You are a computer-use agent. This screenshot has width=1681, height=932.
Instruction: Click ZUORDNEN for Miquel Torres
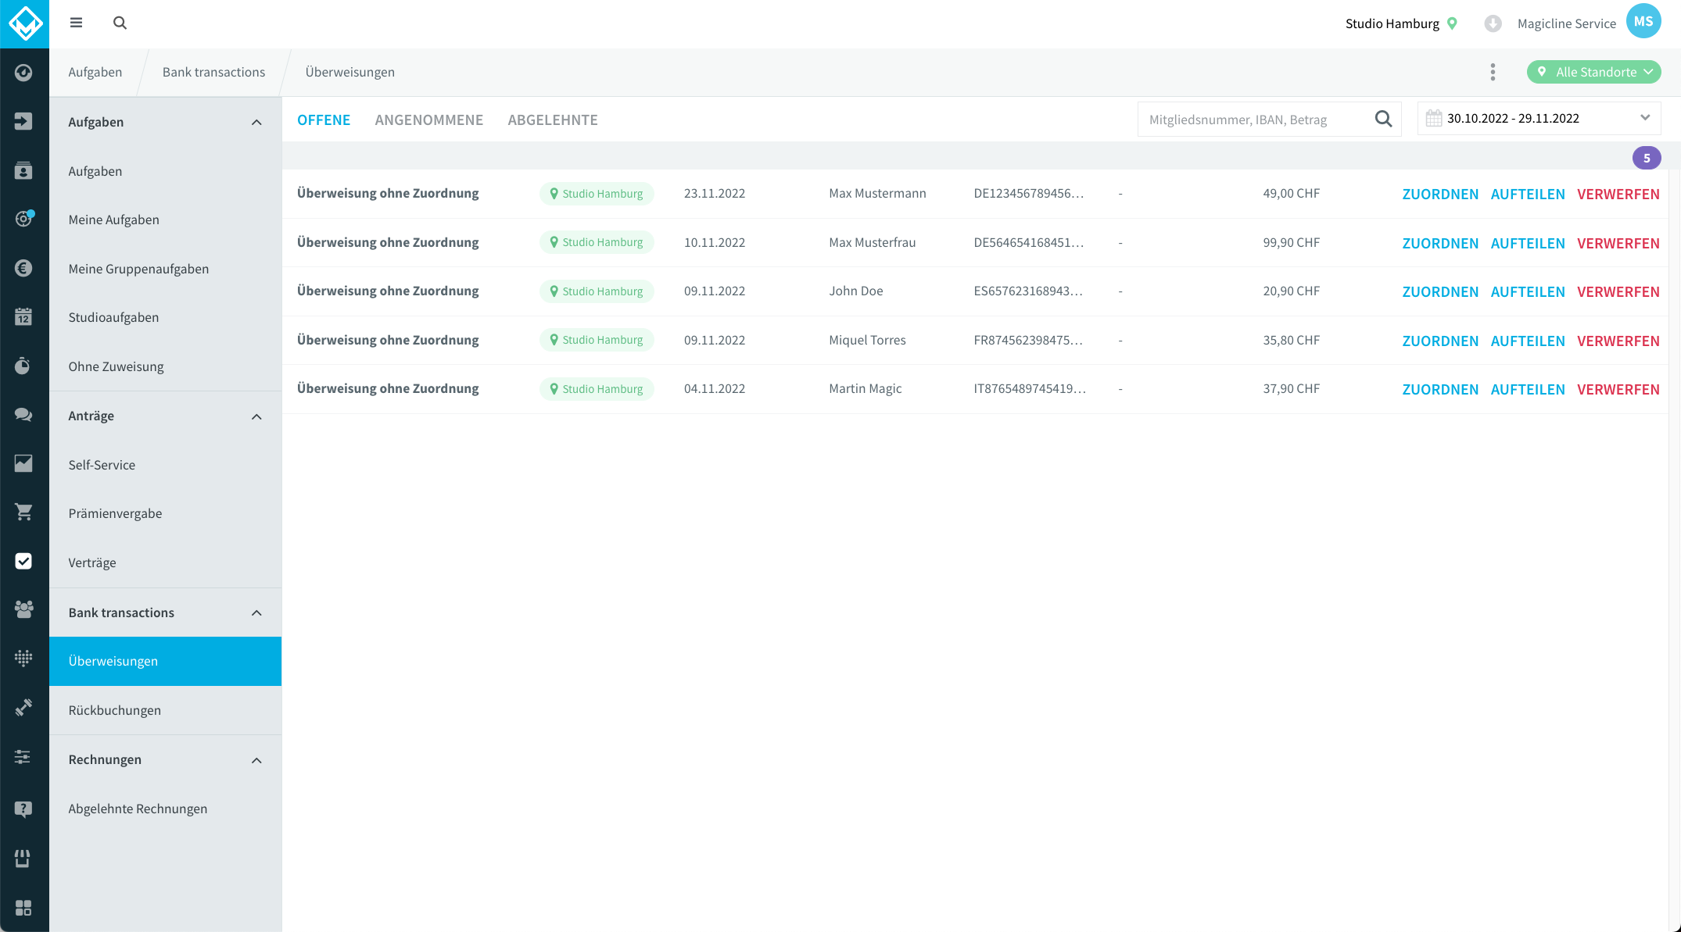(1440, 341)
